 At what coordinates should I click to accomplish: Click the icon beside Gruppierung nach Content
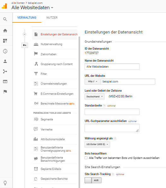36,64
